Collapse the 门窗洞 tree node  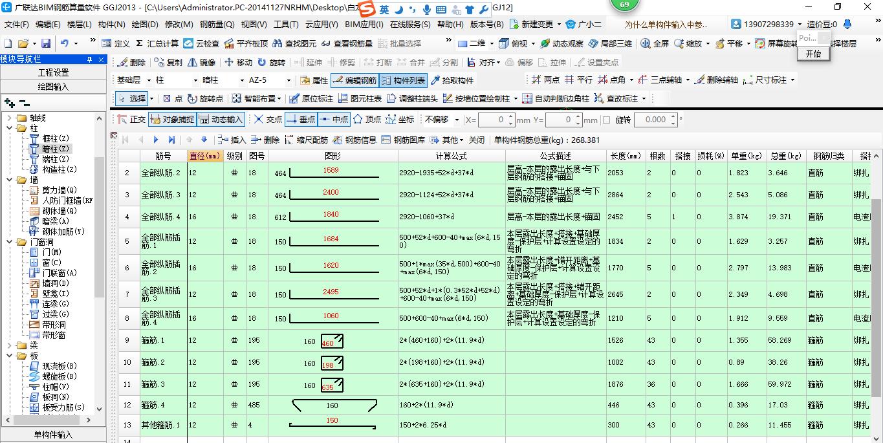10,242
